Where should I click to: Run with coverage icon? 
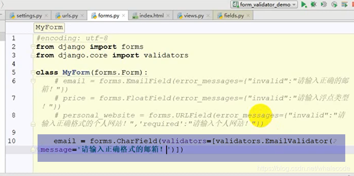(324, 5)
